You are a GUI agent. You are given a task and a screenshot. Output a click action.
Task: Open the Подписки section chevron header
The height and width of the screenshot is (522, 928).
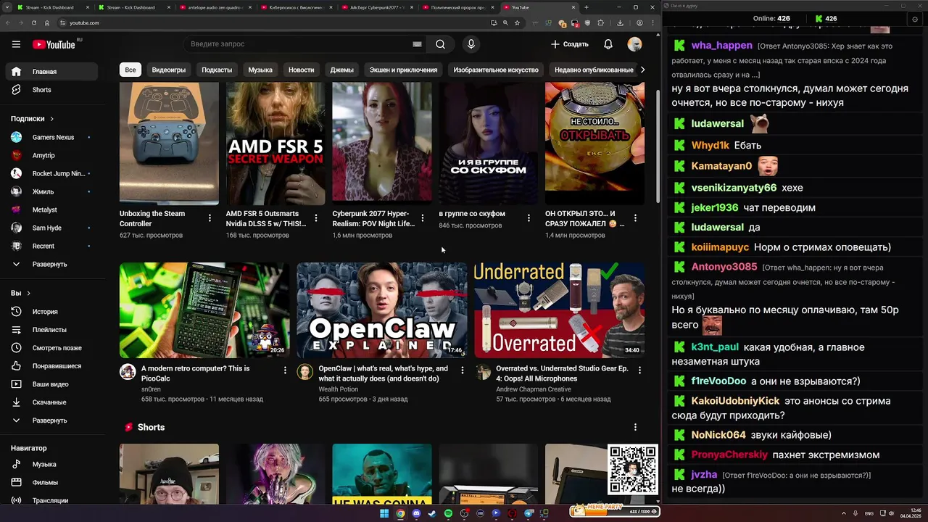[x=33, y=118]
